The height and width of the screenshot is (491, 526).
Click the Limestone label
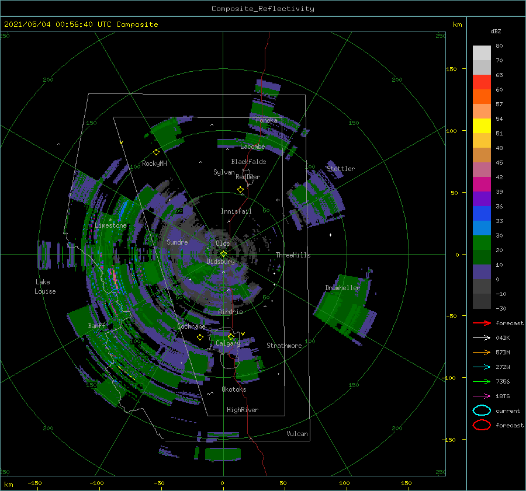click(x=110, y=225)
